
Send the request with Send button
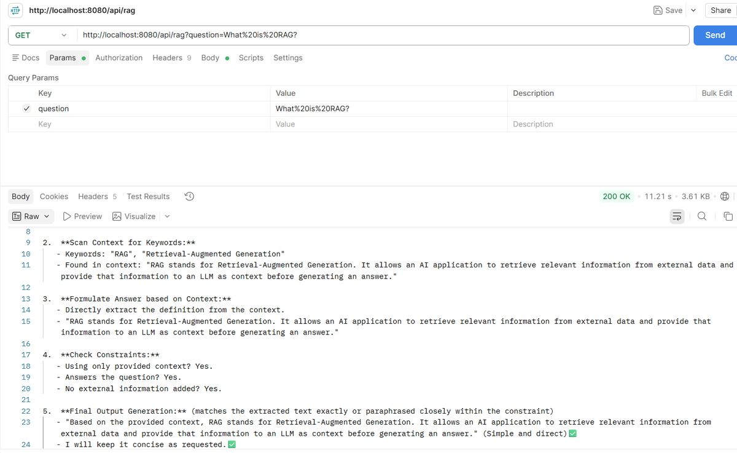[x=715, y=35]
